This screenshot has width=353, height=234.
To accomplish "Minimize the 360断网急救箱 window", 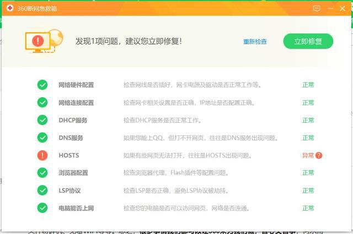I will (x=330, y=9).
